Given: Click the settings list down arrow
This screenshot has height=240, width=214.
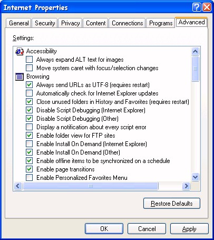Looking at the screenshot, I should [196, 177].
